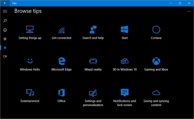The image size is (194, 119).
Task: Click the Entertainment film and music icon
Action: click(x=30, y=92)
